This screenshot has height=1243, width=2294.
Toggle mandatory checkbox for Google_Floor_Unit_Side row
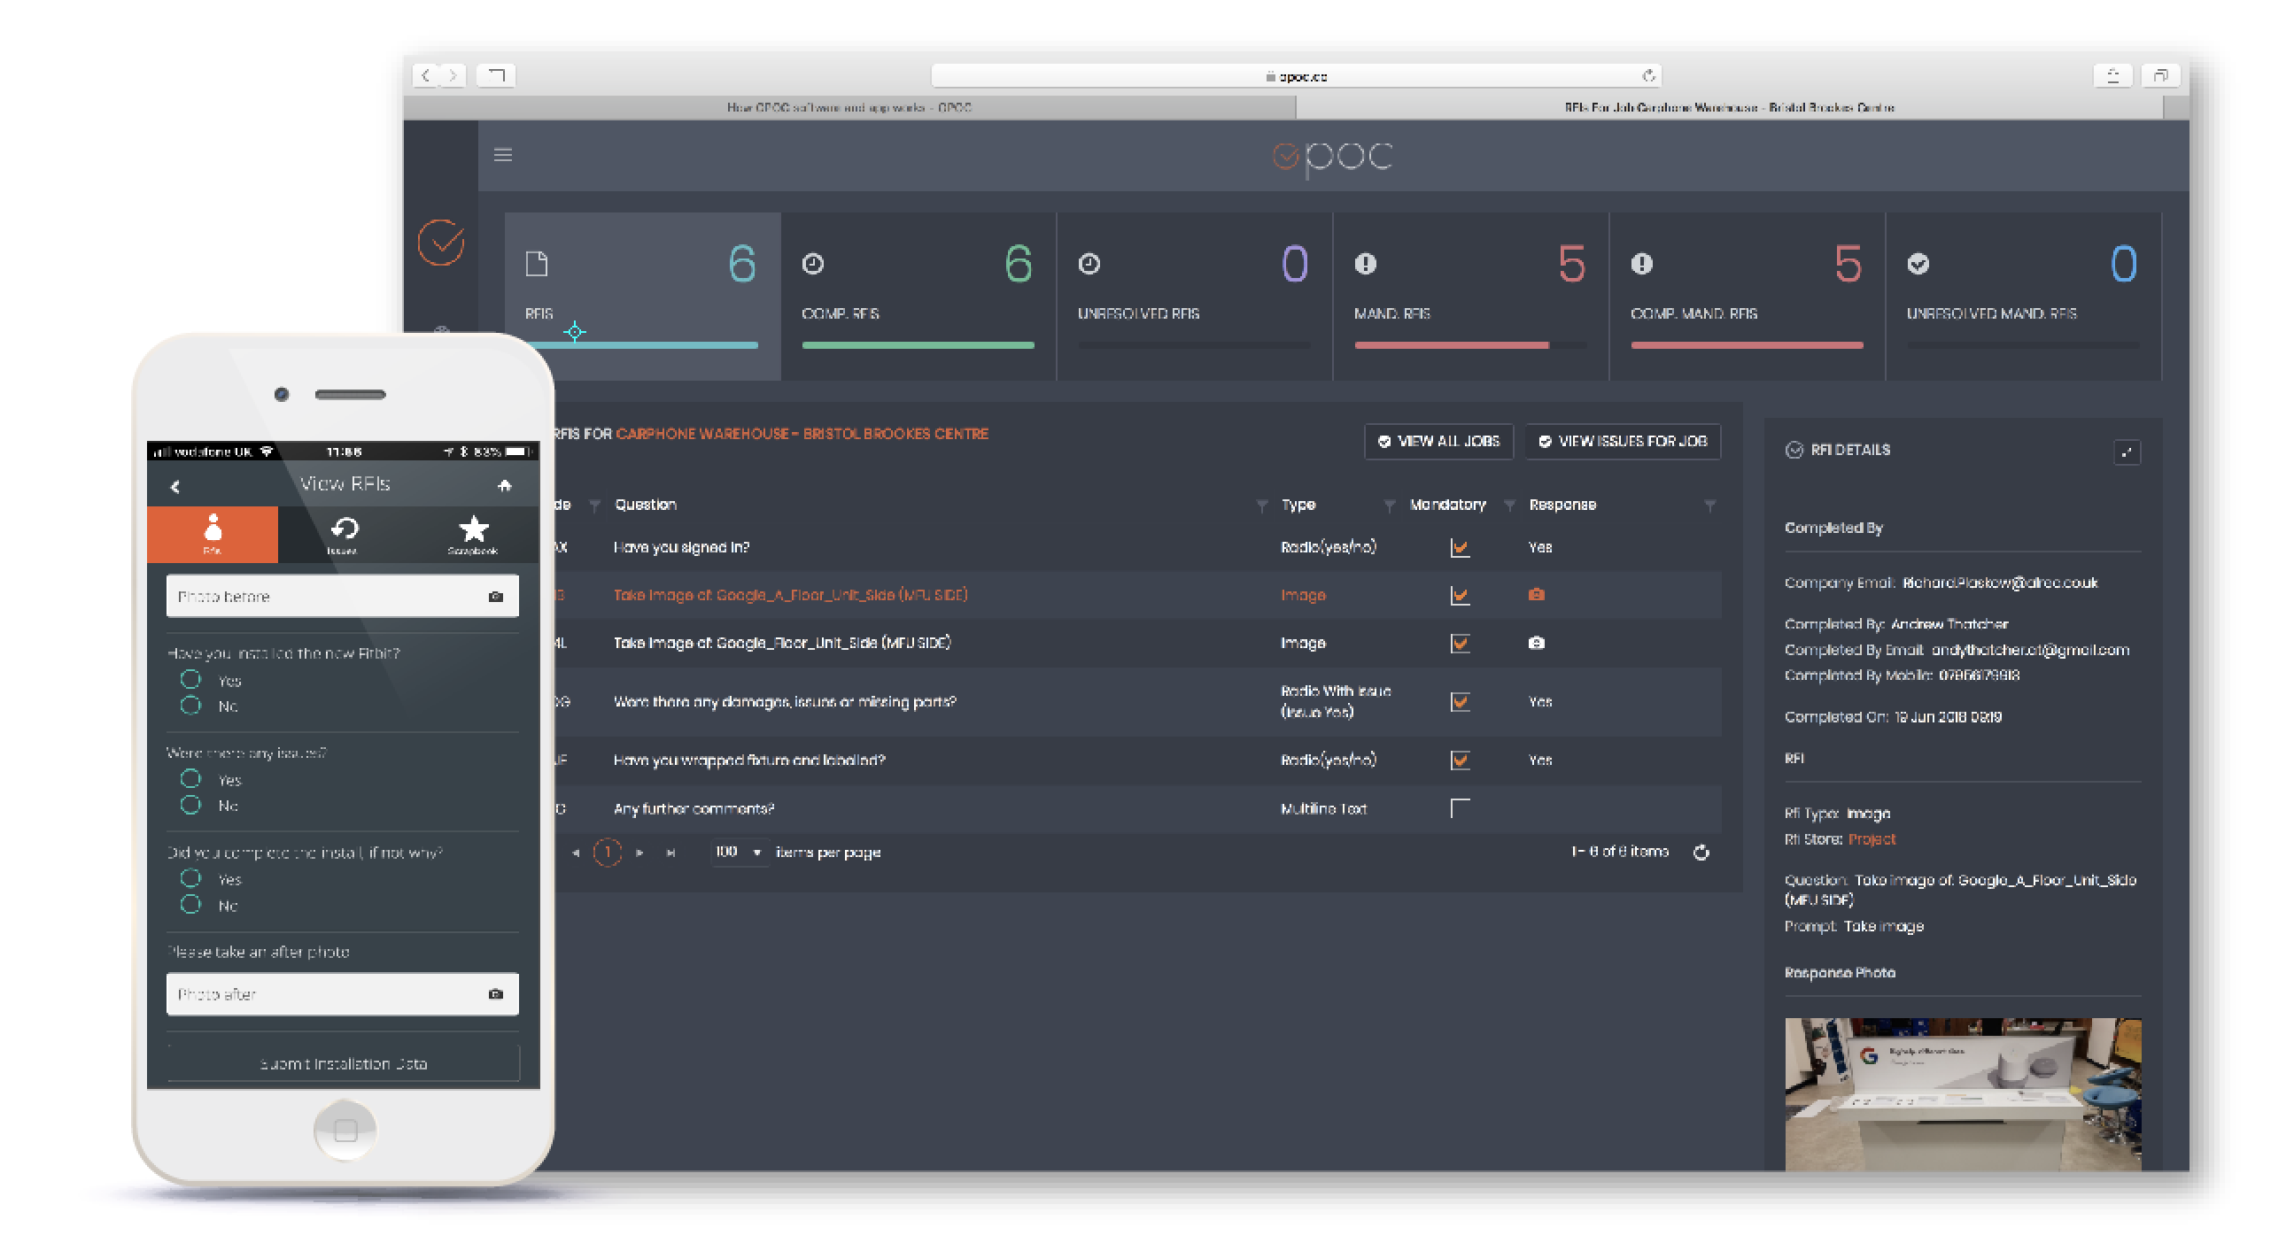tap(1460, 643)
